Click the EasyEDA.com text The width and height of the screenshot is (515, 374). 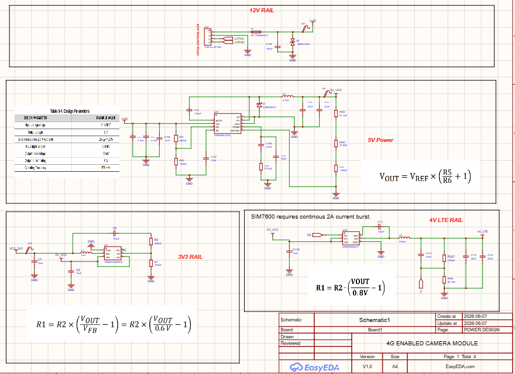point(460,367)
